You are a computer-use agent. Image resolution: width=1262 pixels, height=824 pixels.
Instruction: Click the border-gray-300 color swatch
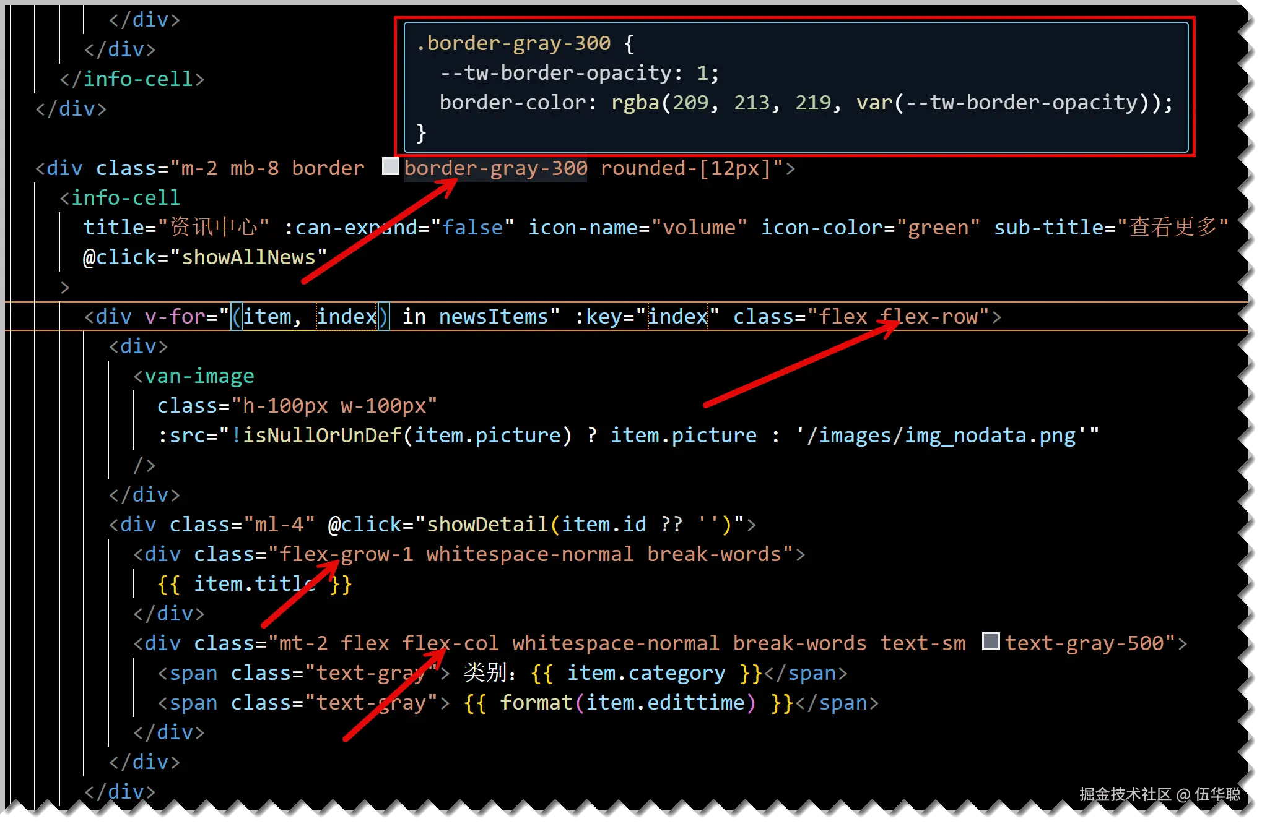(390, 166)
